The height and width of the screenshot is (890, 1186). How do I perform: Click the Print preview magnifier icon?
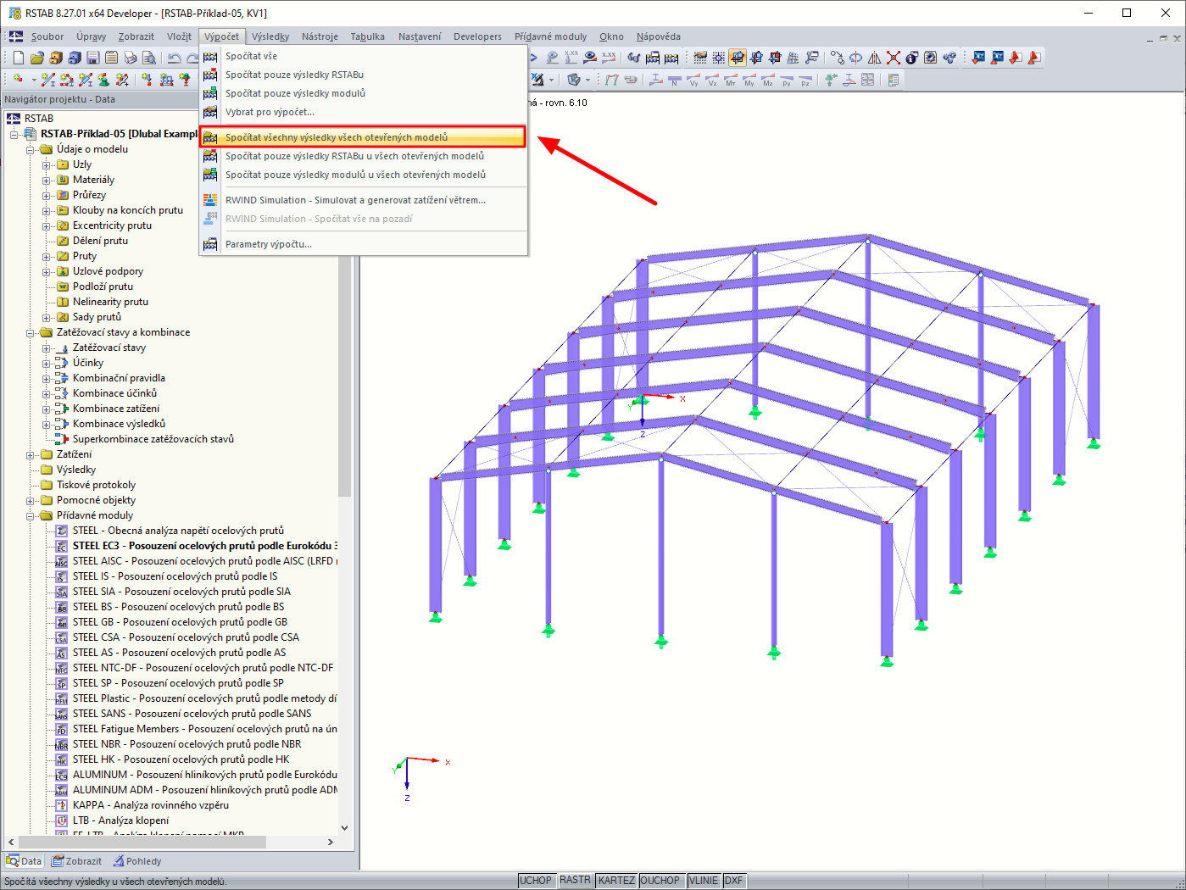(x=149, y=58)
